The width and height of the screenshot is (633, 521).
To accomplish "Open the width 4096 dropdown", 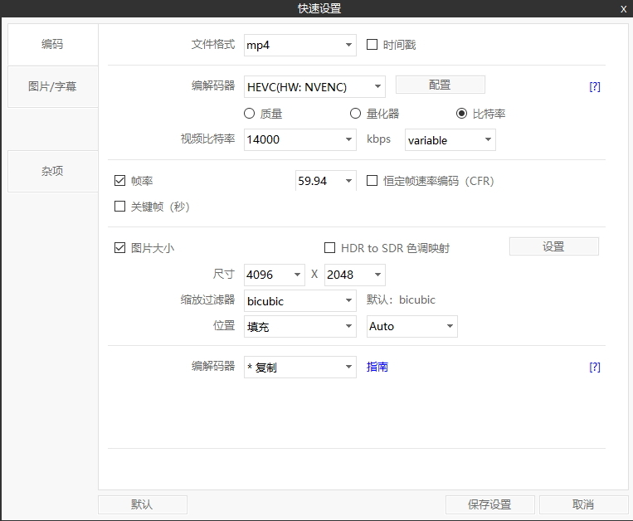I will (274, 275).
